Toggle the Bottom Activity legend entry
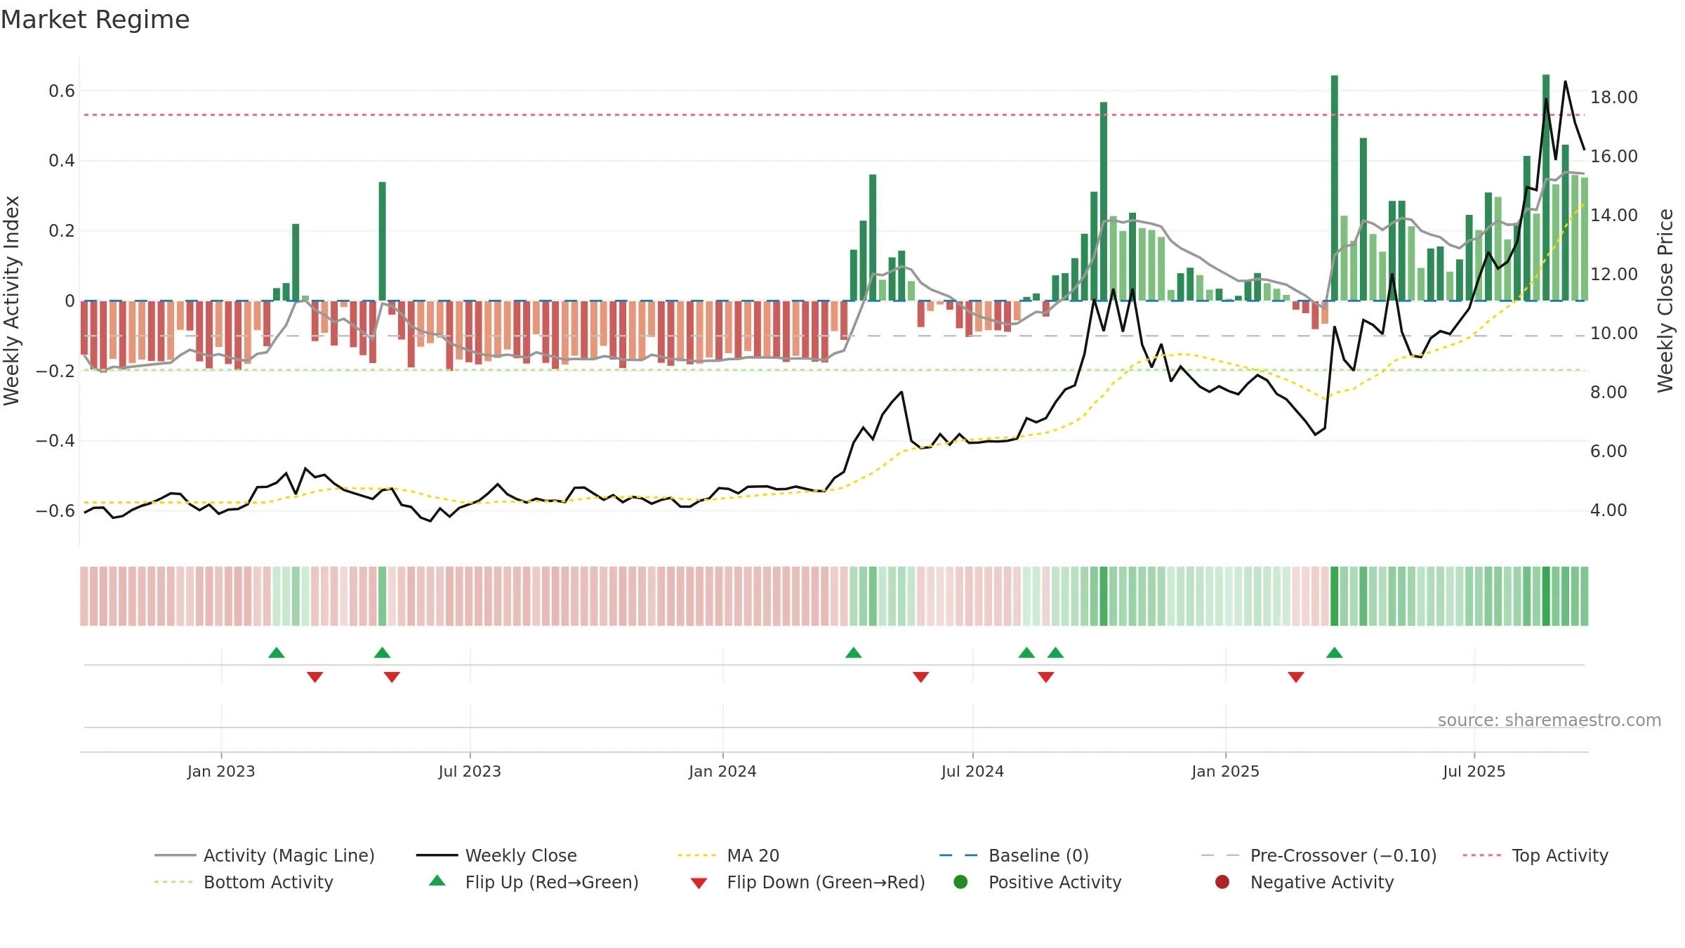The image size is (1685, 948). pyautogui.click(x=244, y=882)
